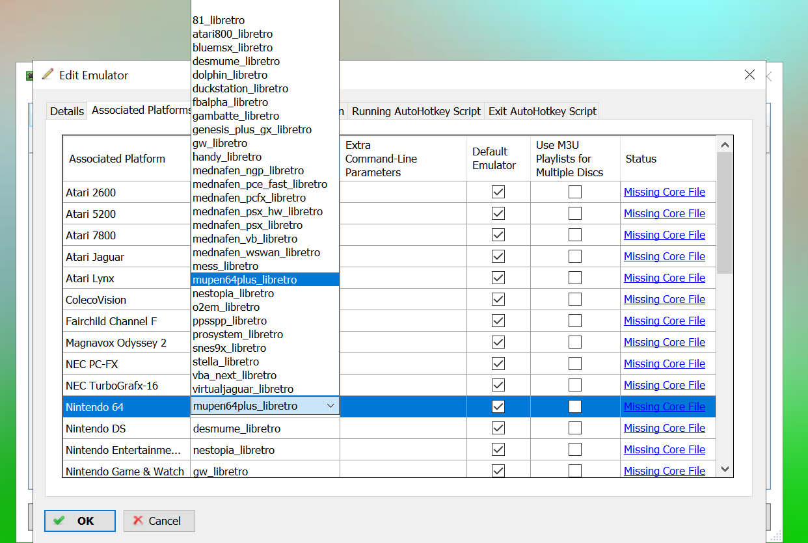The height and width of the screenshot is (543, 808).
Task: Choose snes9x_libretro in the core list
Action: [x=265, y=348]
